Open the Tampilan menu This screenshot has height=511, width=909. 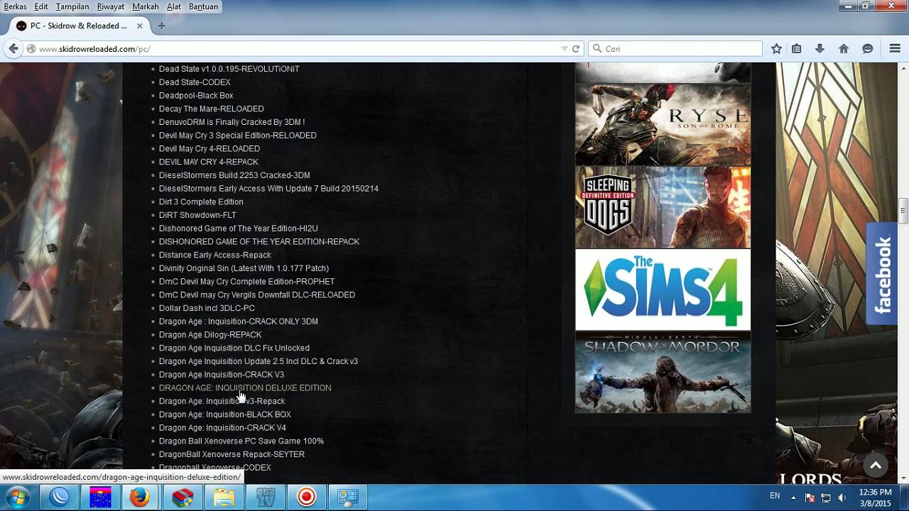[x=72, y=6]
